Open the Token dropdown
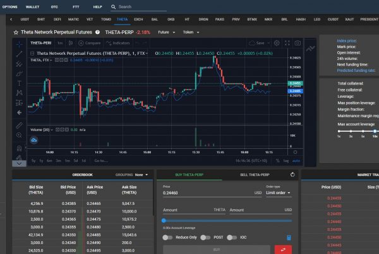379x254 pixels. click(x=191, y=32)
